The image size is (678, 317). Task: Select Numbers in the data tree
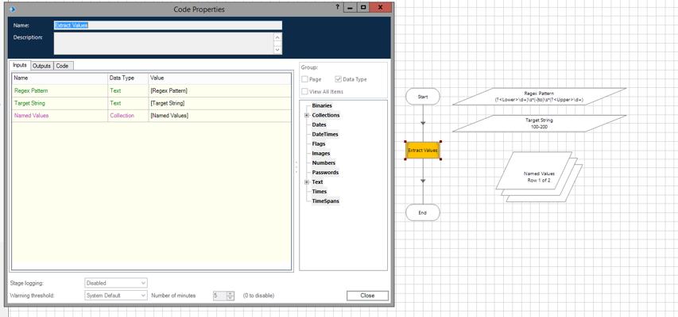click(324, 162)
